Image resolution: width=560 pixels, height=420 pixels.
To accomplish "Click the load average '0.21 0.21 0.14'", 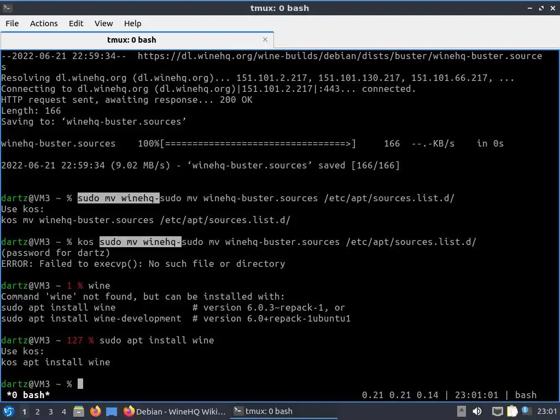I will tap(400, 395).
